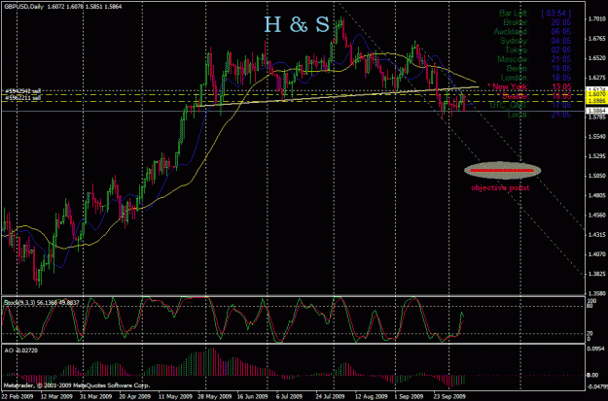This screenshot has width=608, height=401.
Task: Click the 0.0954 AO scale value
Action: click(x=596, y=349)
